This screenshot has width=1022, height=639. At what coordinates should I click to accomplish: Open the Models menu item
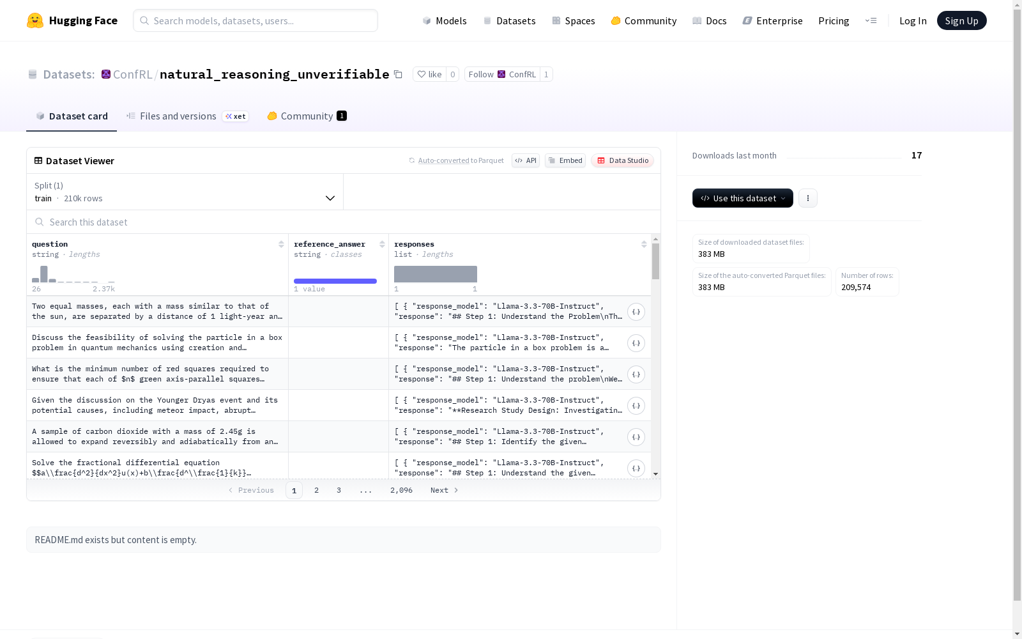tap(445, 20)
